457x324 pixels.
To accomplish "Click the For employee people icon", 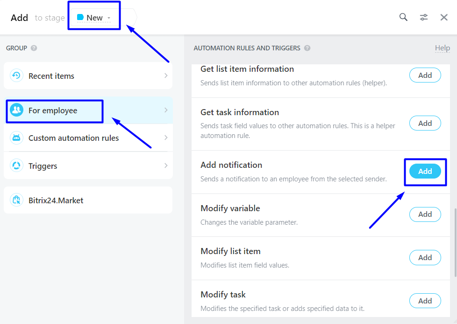I will pyautogui.click(x=17, y=110).
